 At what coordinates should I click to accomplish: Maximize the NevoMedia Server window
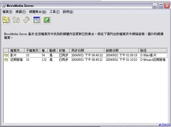pyautogui.click(x=161, y=6)
